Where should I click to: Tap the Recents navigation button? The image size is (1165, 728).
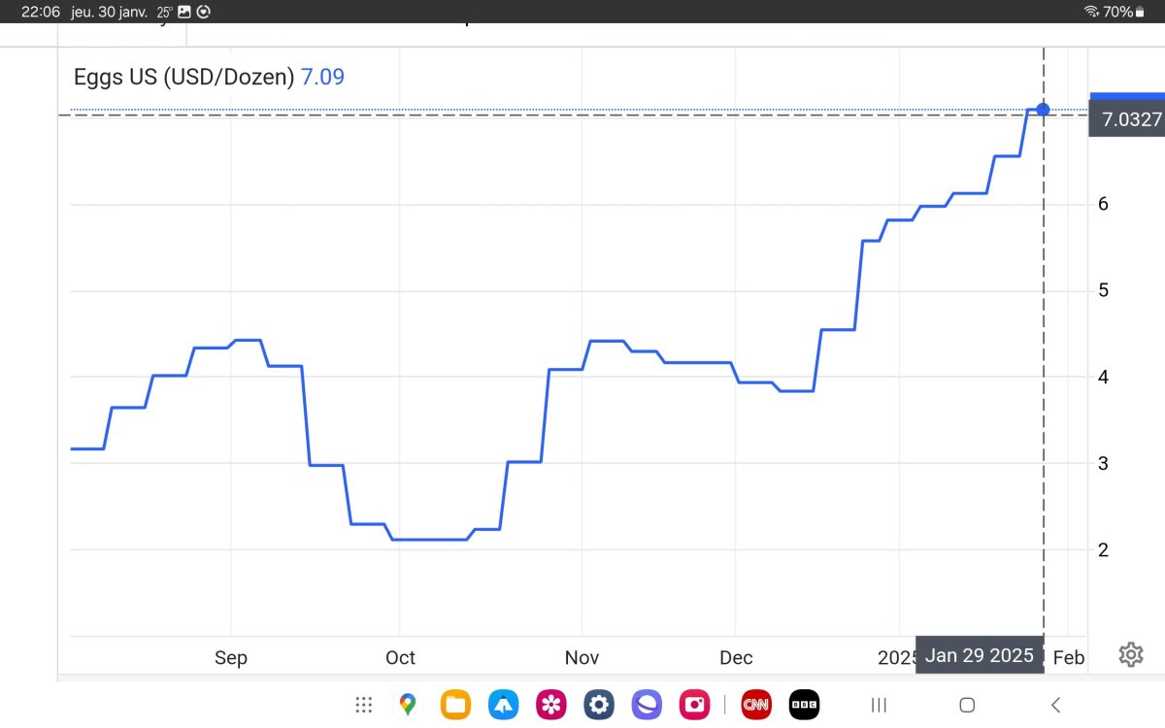click(879, 705)
